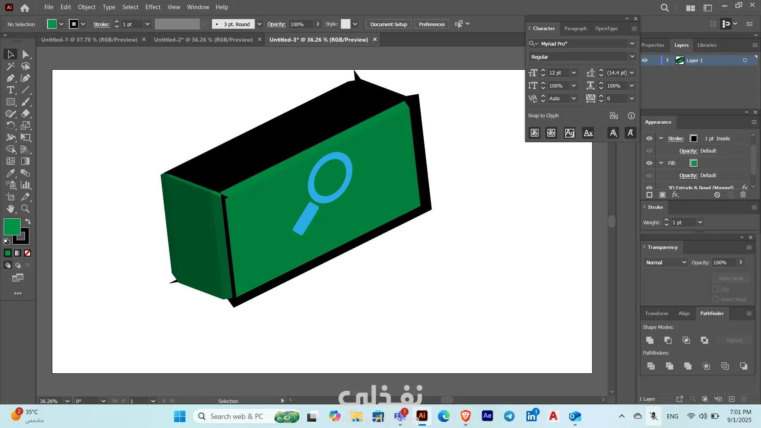
Task: Select the Eraser tool
Action: click(x=25, y=114)
